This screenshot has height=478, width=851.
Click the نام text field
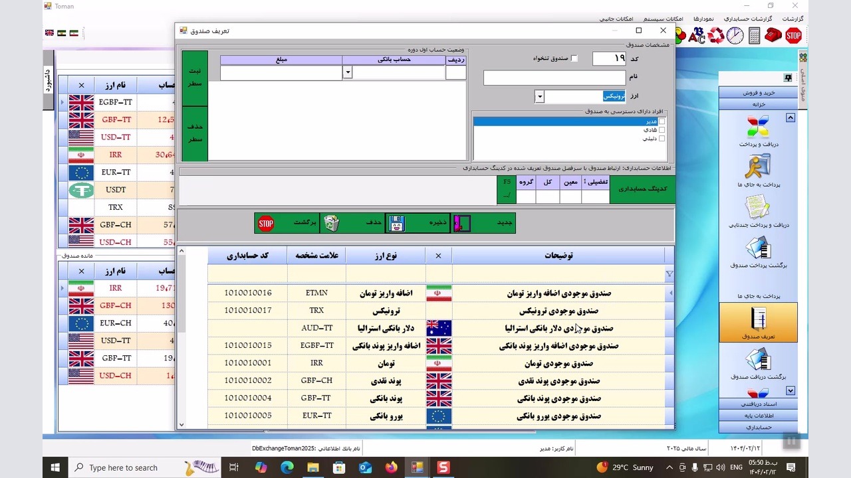[554, 78]
